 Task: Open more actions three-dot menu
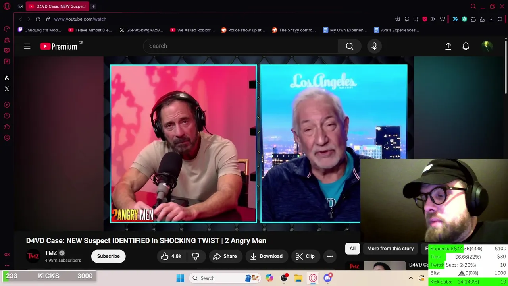pyautogui.click(x=330, y=256)
